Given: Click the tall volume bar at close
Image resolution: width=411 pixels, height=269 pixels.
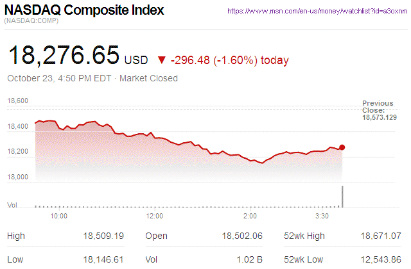Looking at the screenshot, I should coord(343,197).
